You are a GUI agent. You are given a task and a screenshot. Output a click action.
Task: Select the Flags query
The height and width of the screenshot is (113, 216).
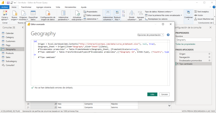click(x=12, y=45)
